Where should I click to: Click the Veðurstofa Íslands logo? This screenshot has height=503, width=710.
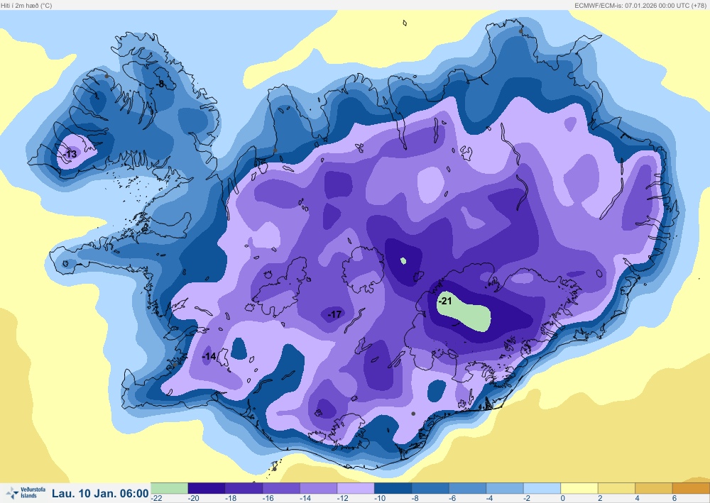tap(26, 492)
